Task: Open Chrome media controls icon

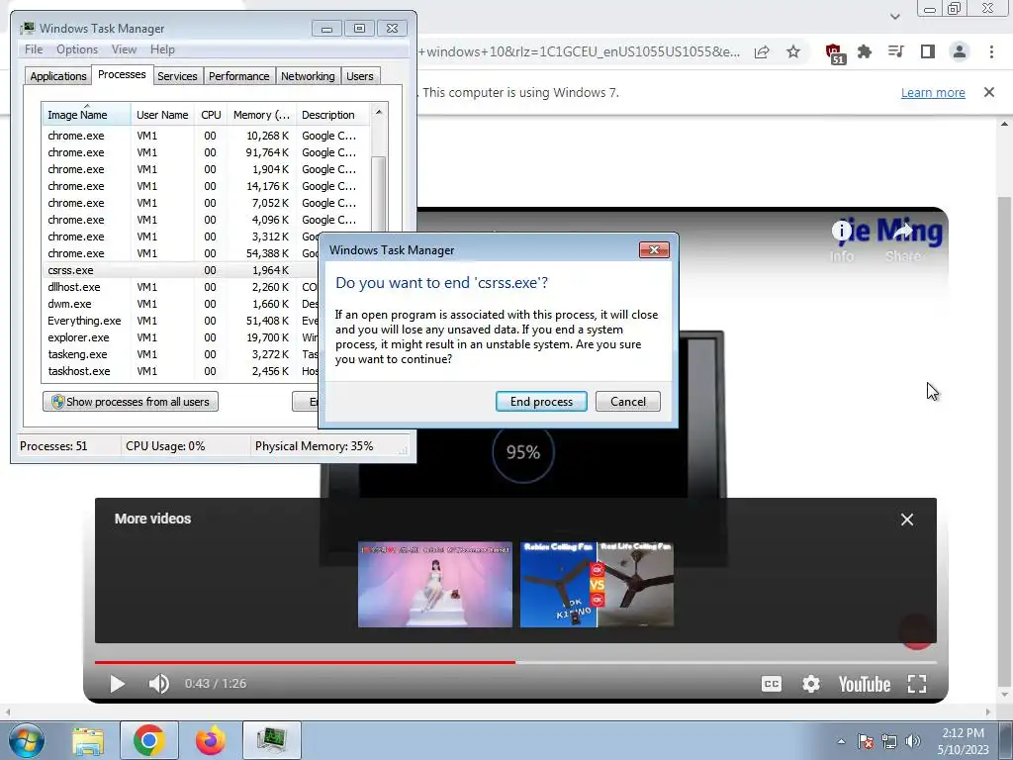Action: (x=896, y=51)
